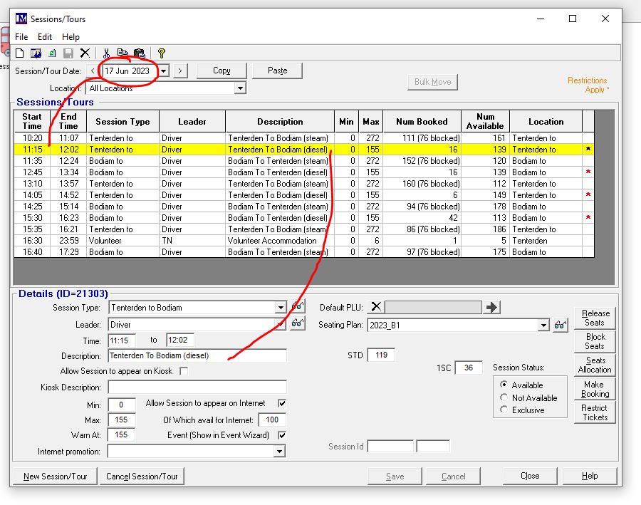The image size is (641, 505).
Task: Select the 12:45 Bodiam To Tenterden (diesel) row
Action: tap(304, 172)
